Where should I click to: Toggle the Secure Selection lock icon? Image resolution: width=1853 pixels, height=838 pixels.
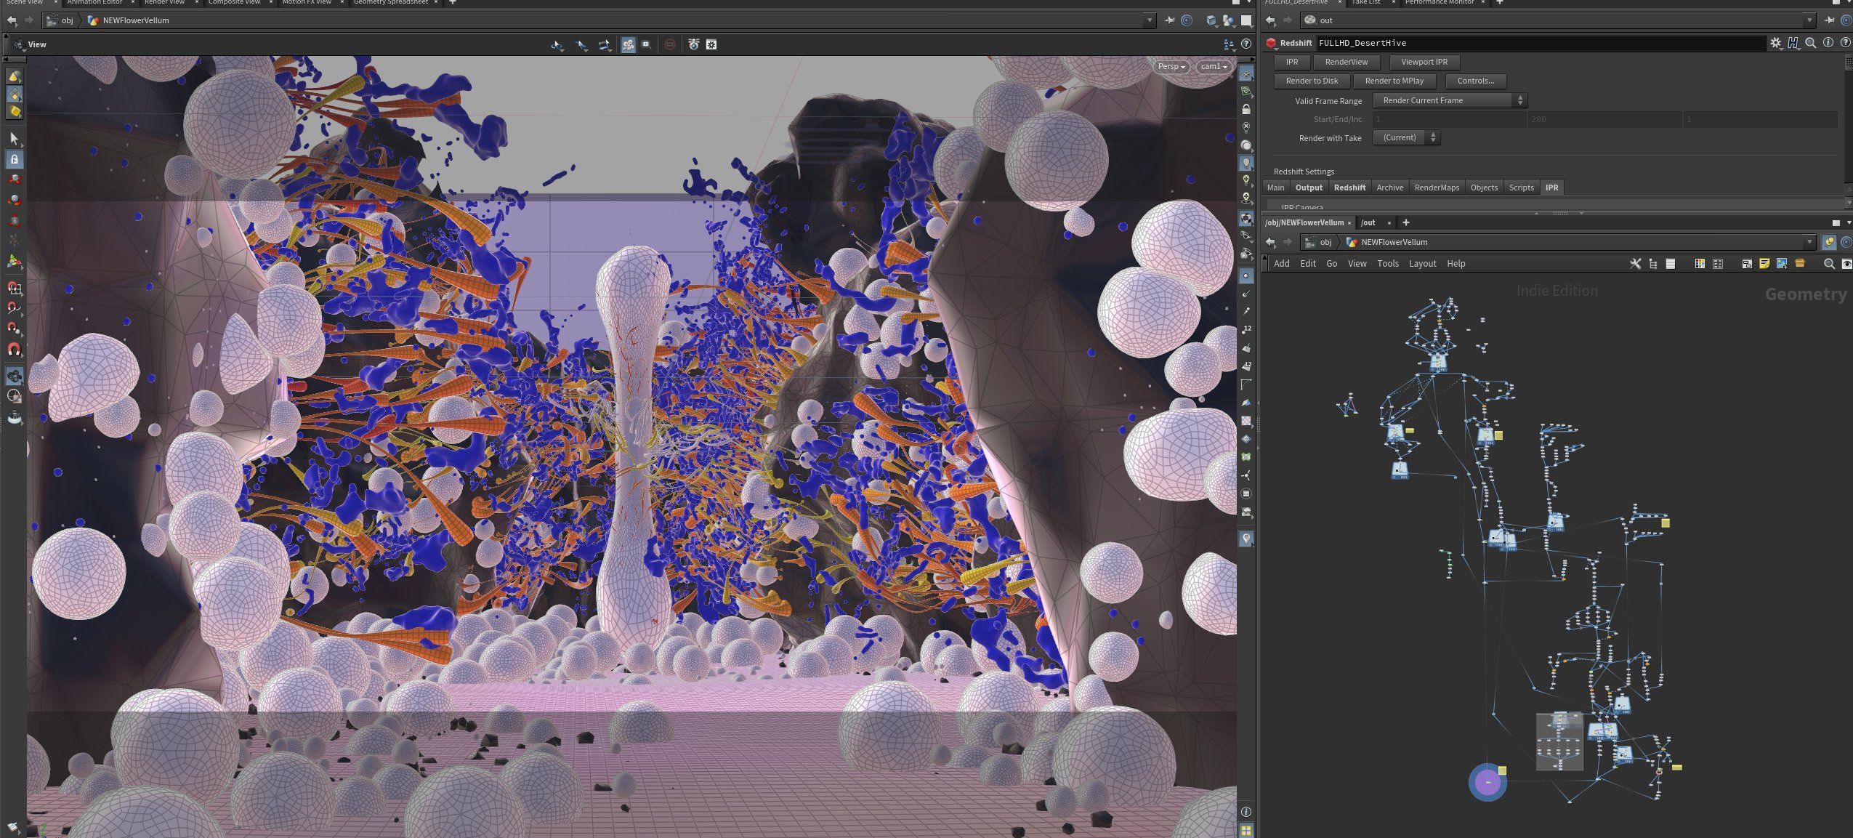coord(14,159)
